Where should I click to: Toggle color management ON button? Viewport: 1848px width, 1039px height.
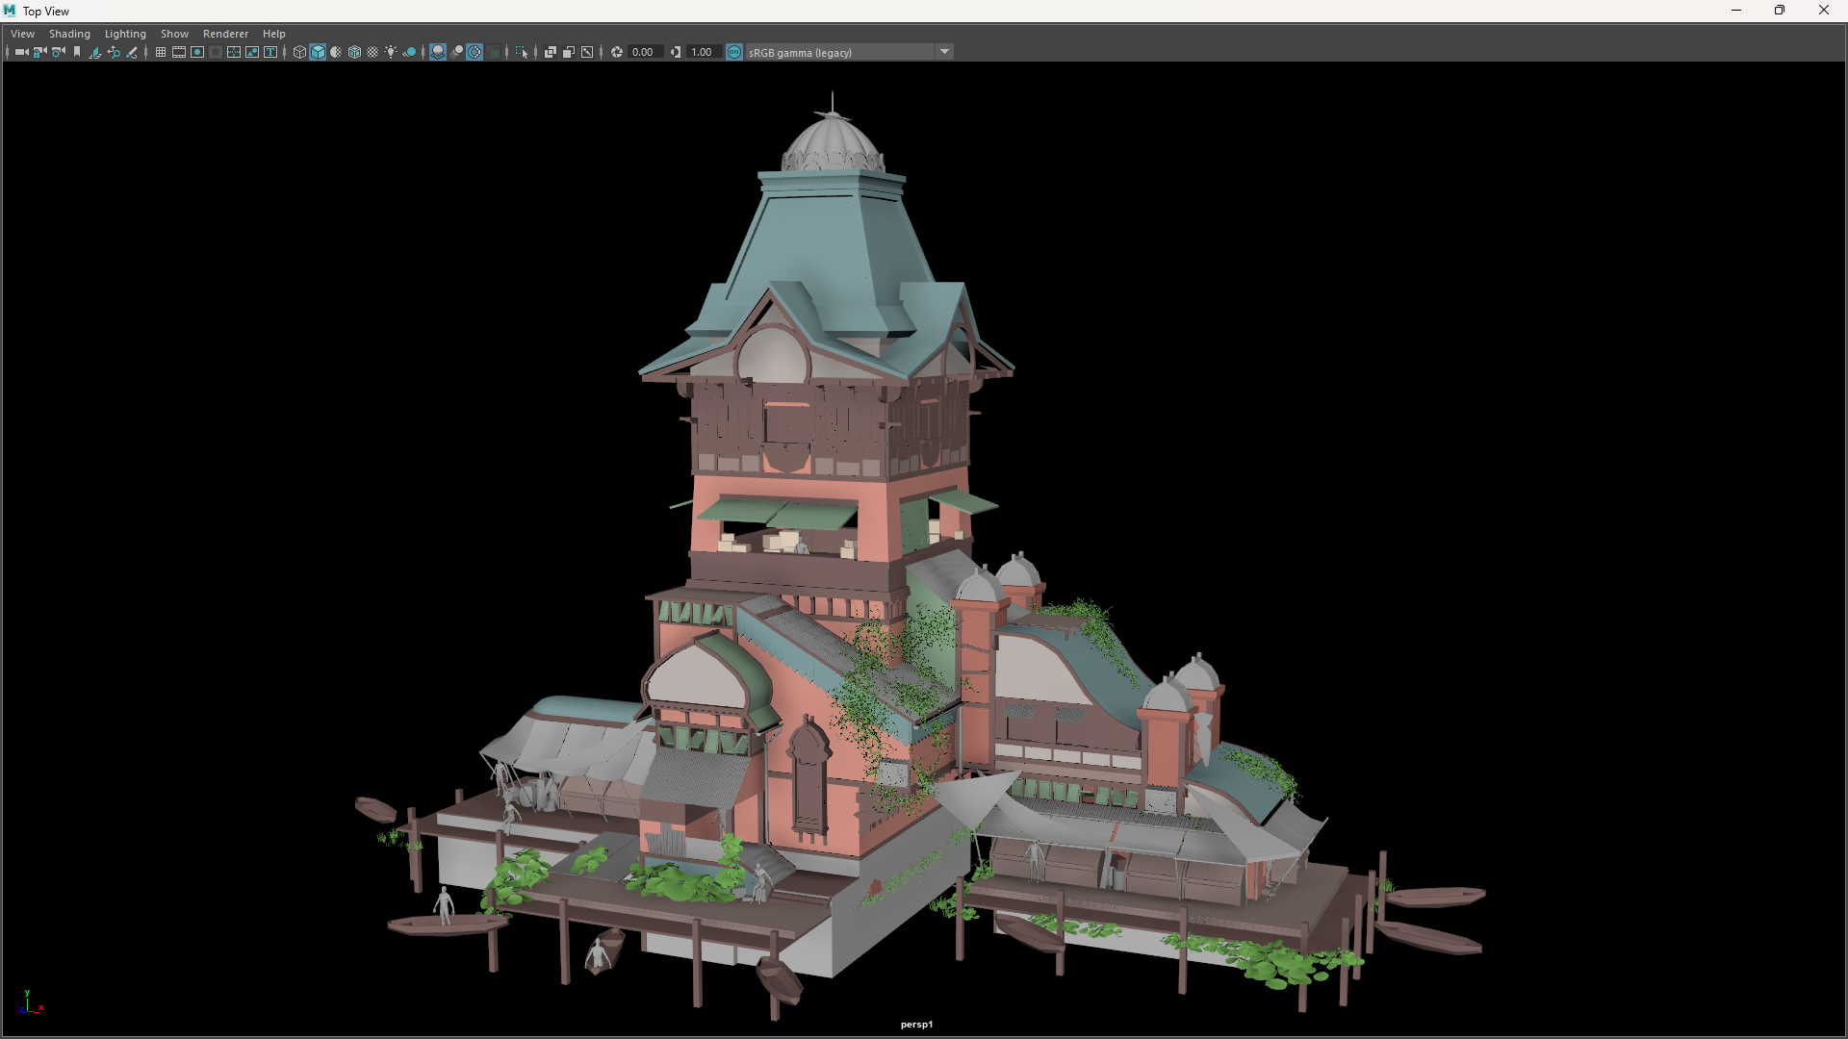pos(734,52)
